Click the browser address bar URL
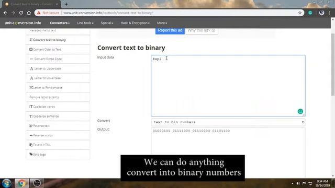Viewport: 335px width, 188px height. coord(108,13)
